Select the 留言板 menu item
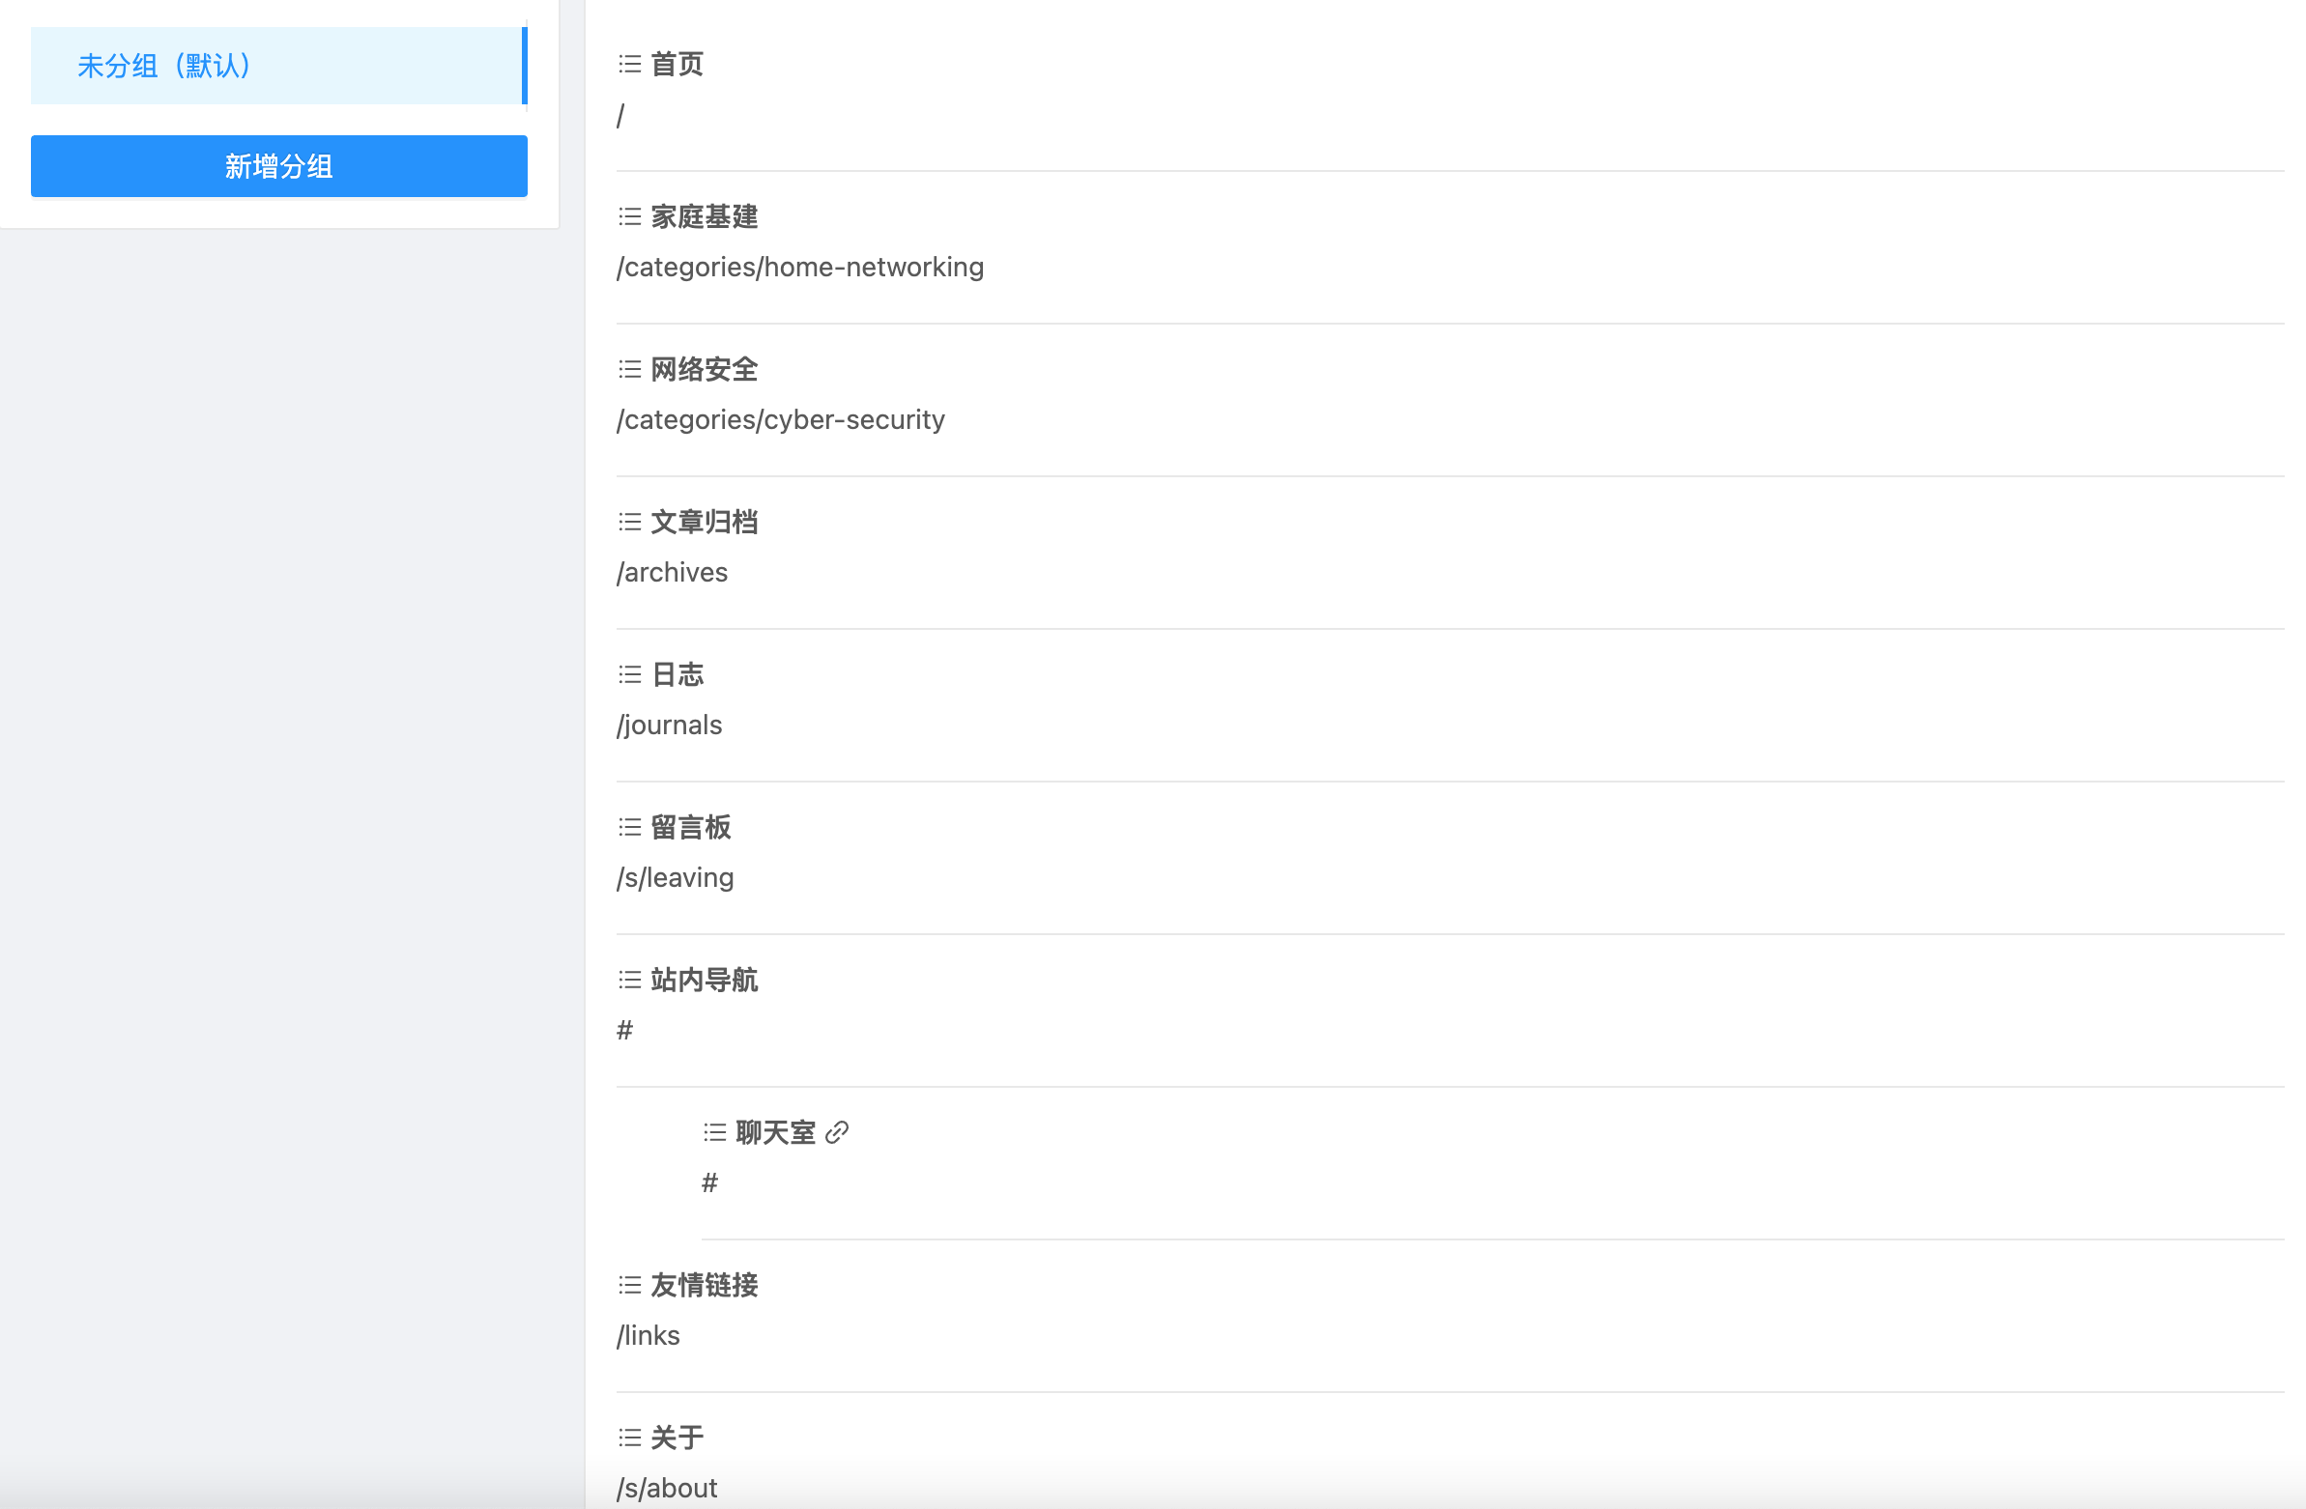 [x=690, y=828]
